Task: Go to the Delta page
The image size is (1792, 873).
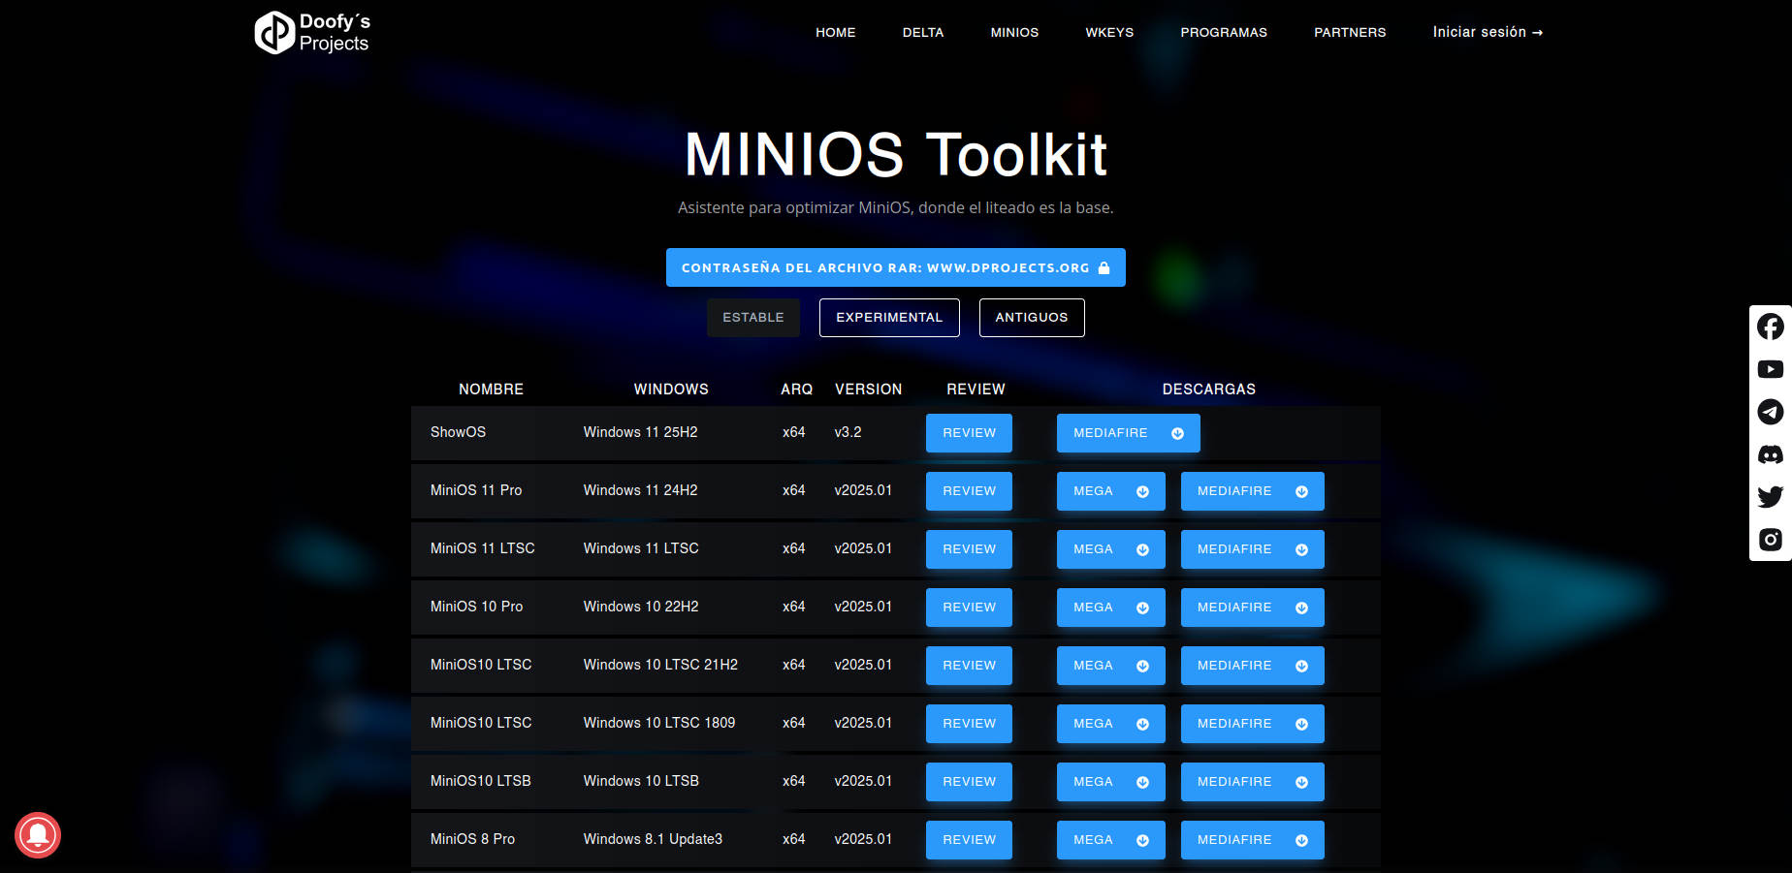Action: (922, 32)
